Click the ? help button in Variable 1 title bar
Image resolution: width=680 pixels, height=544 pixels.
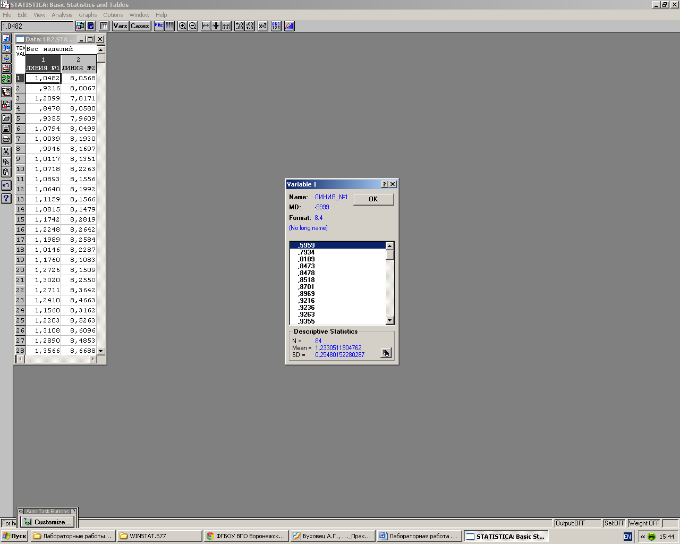point(384,184)
